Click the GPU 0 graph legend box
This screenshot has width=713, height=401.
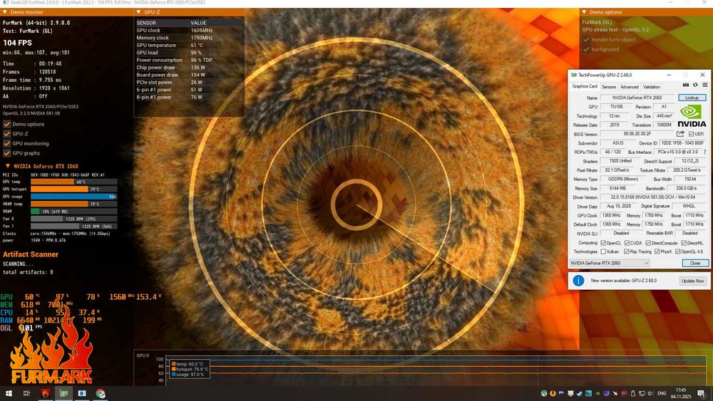[190, 369]
